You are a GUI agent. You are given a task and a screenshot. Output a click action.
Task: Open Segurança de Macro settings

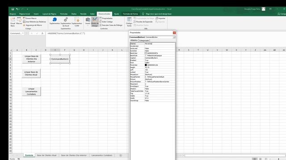click(x=33, y=25)
